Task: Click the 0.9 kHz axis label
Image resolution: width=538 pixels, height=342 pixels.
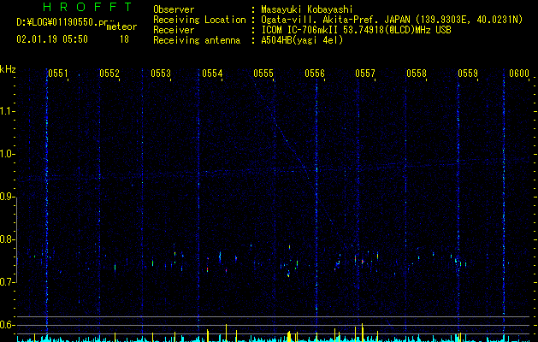Action: coord(6,197)
